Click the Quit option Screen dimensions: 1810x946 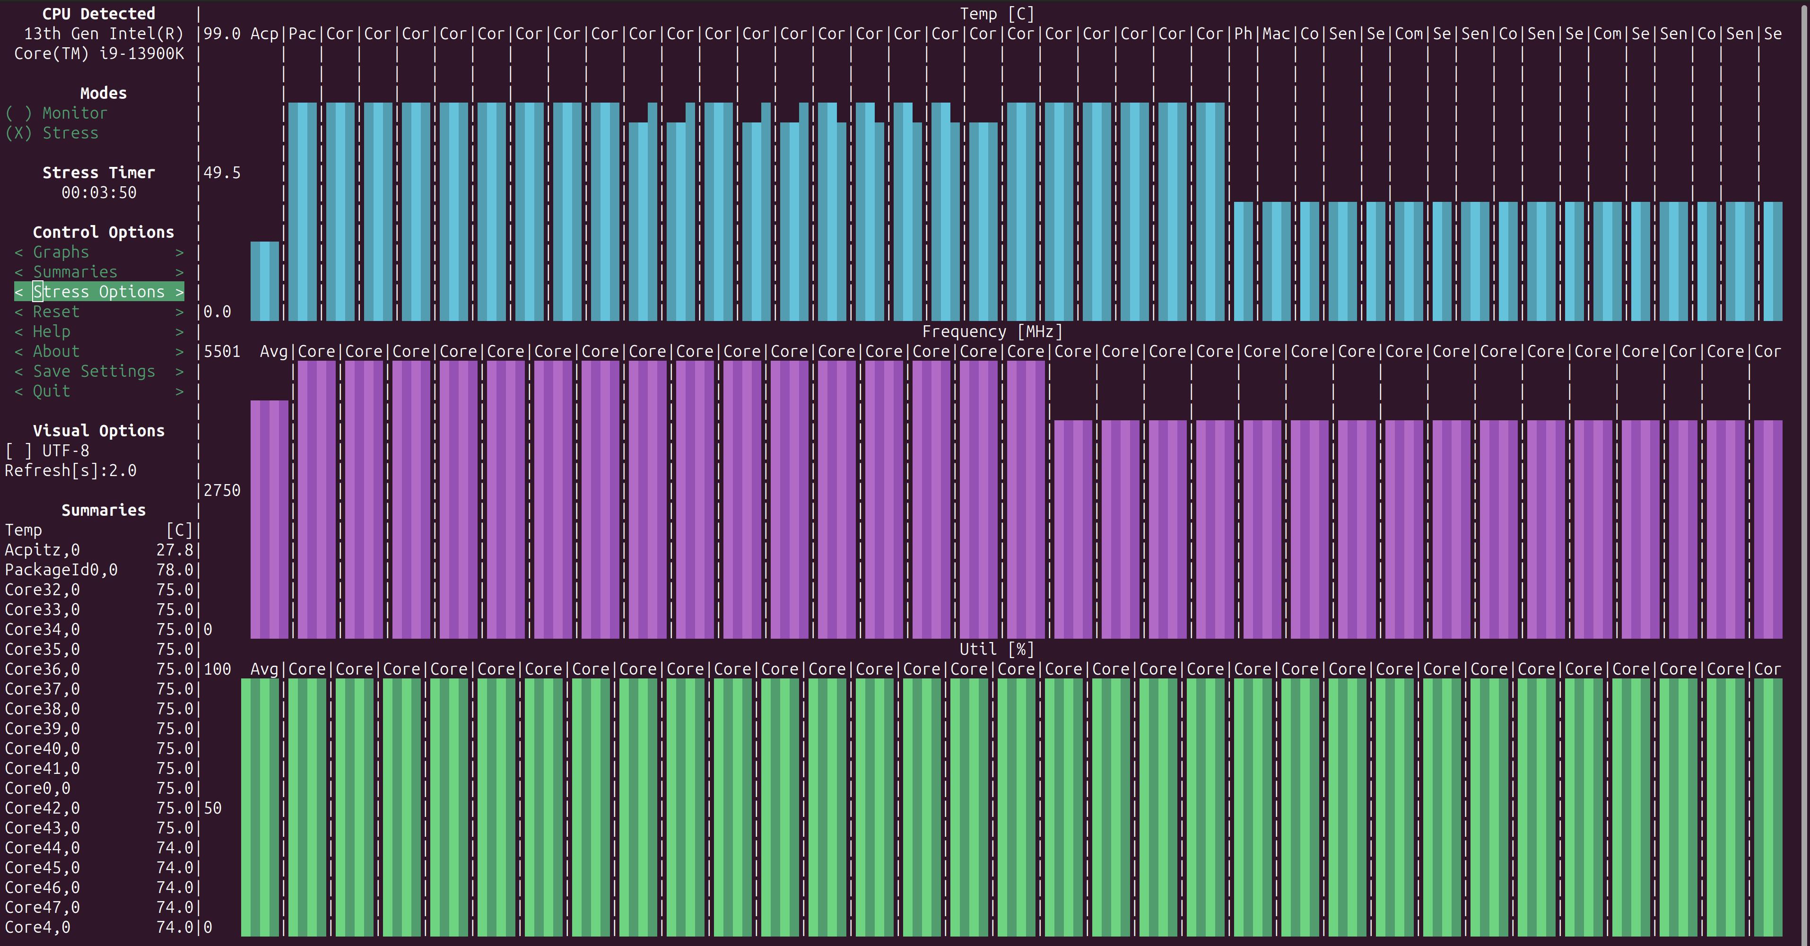coord(51,391)
